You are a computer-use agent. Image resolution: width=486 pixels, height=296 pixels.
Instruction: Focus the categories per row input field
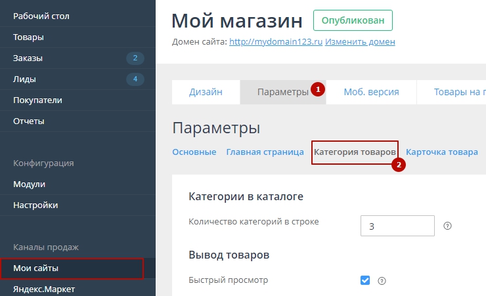tap(397, 226)
